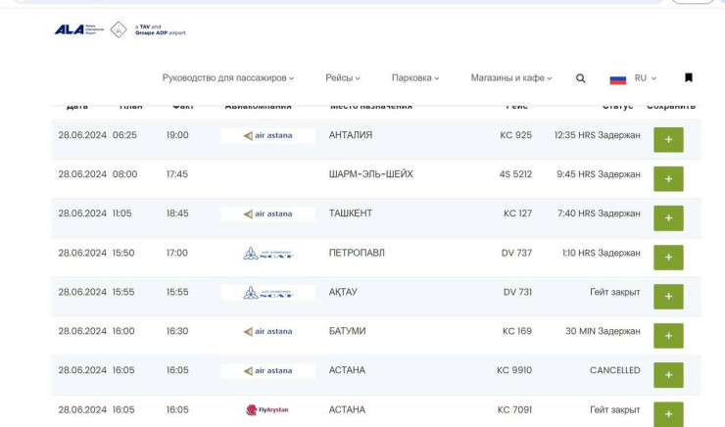Save Batumi flight KC 169

668,336
